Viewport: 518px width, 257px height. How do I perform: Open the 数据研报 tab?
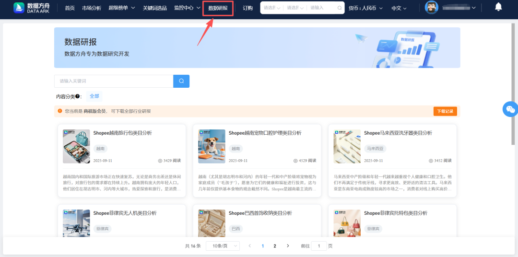[x=218, y=8]
